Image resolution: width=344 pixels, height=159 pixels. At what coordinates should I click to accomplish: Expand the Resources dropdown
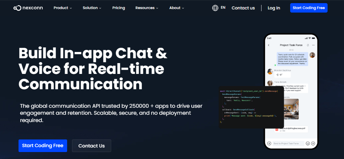[147, 8]
